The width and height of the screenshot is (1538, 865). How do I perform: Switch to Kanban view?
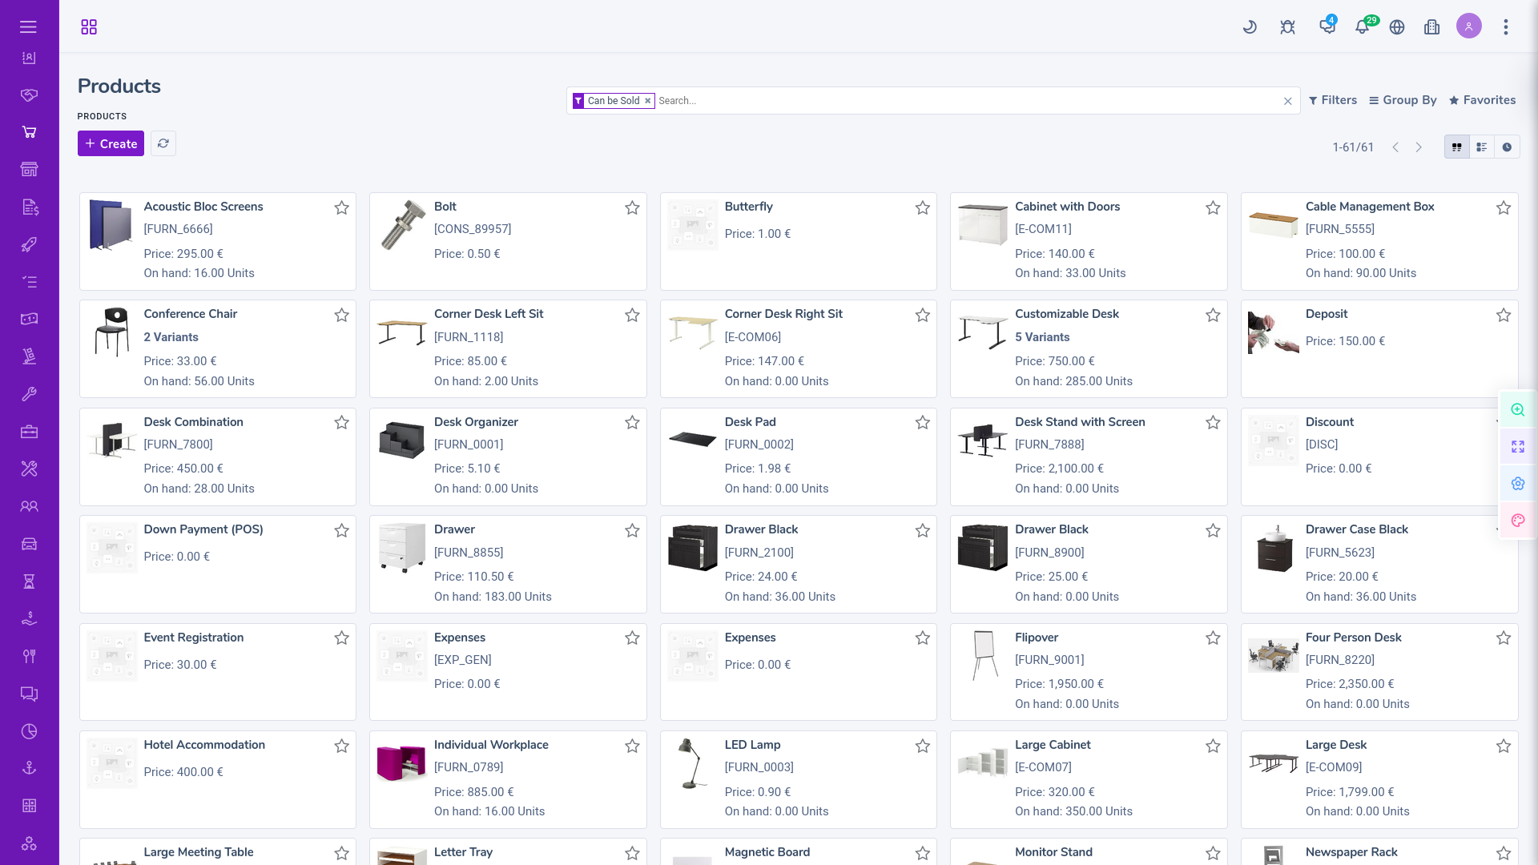click(1457, 147)
